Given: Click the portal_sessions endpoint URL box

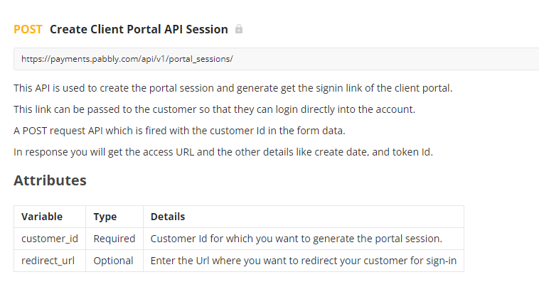Looking at the screenshot, I should coord(277,59).
